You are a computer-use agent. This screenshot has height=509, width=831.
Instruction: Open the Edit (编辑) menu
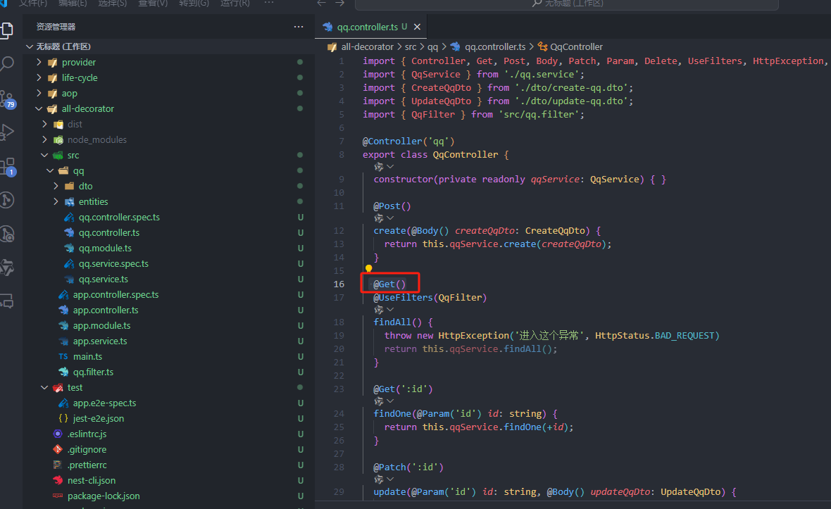point(73,4)
